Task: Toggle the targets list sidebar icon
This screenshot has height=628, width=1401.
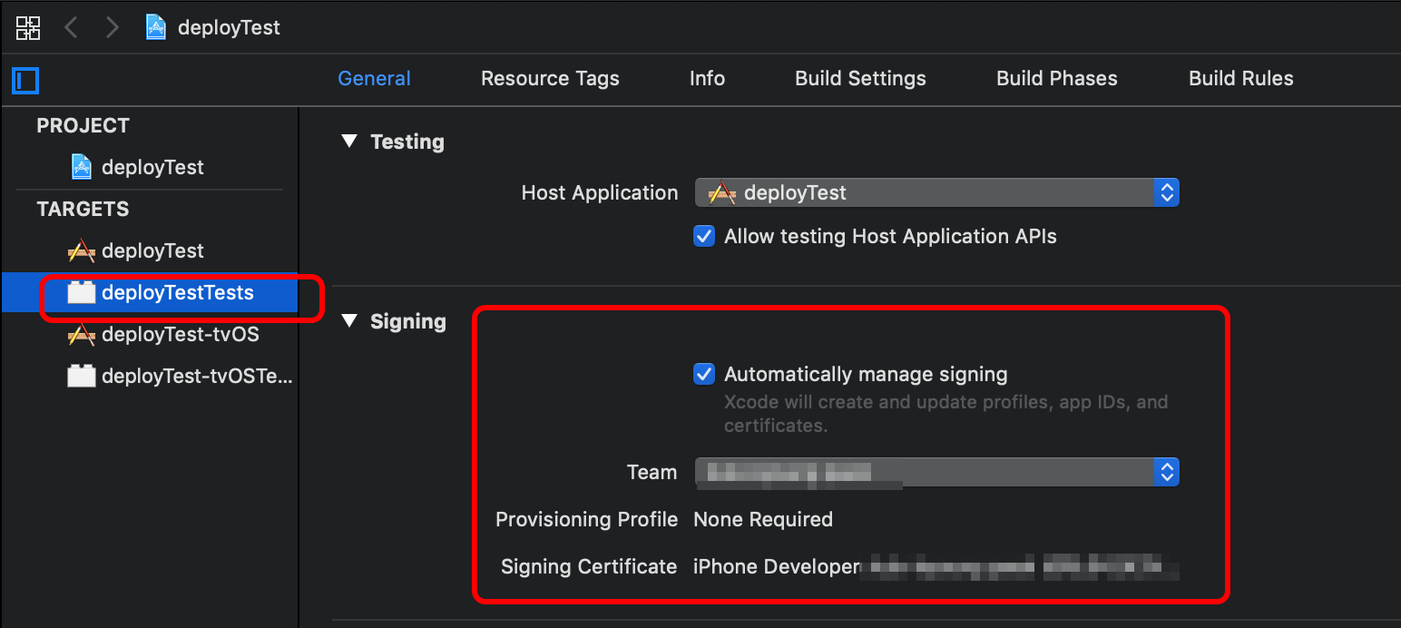Action: click(x=25, y=80)
